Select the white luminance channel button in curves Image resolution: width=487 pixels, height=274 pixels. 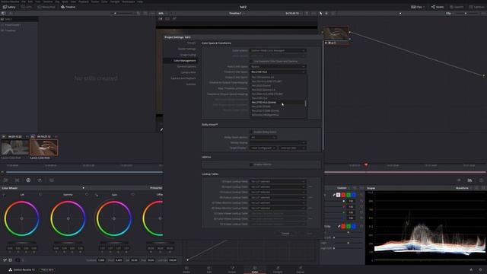338,195
